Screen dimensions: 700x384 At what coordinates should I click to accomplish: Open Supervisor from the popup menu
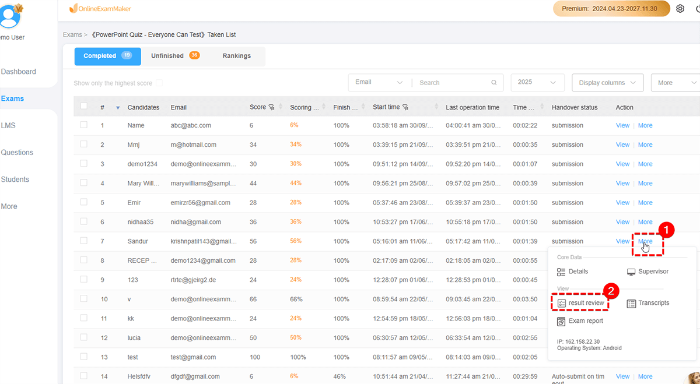(647, 272)
